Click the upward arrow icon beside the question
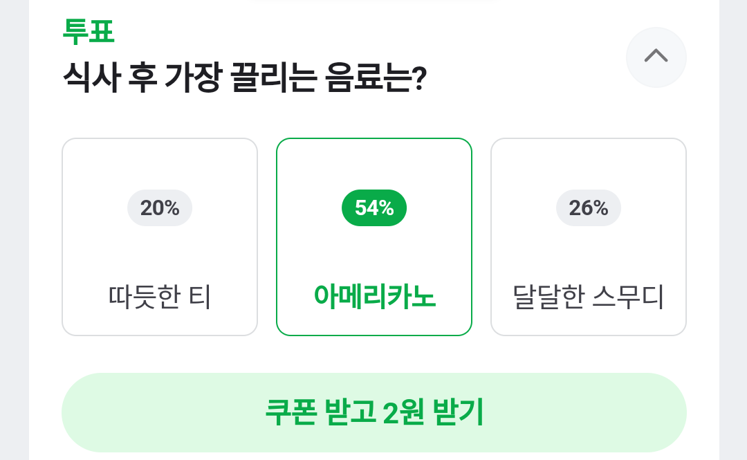This screenshot has height=460, width=747. pyautogui.click(x=656, y=57)
